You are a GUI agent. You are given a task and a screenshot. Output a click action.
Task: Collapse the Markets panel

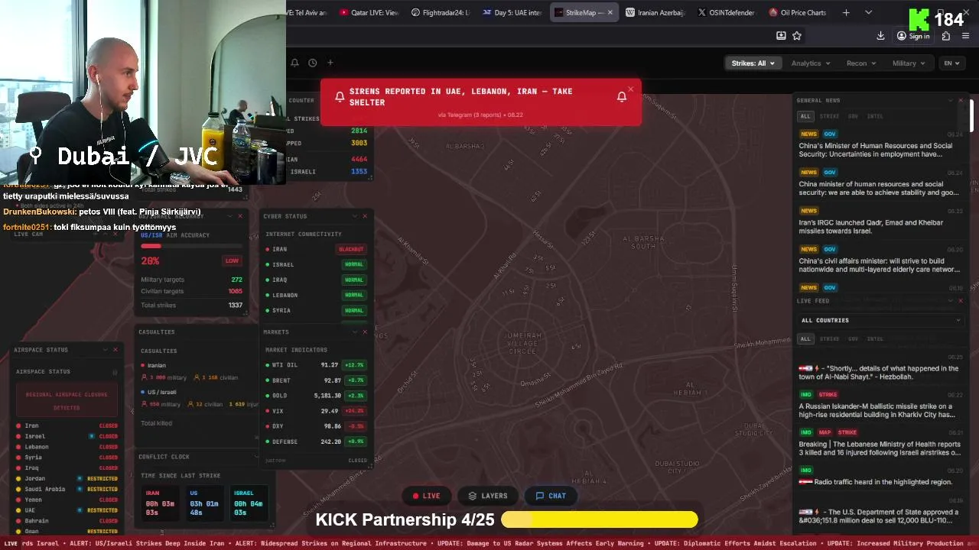point(354,332)
